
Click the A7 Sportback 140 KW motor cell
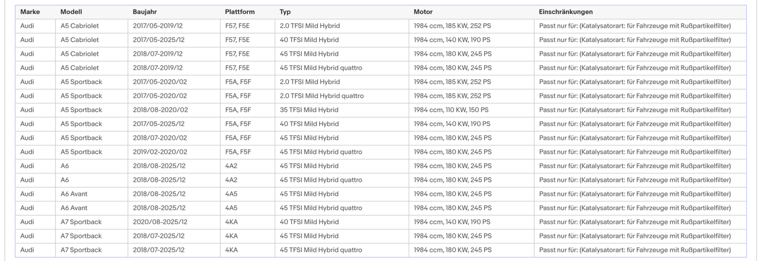coord(452,222)
